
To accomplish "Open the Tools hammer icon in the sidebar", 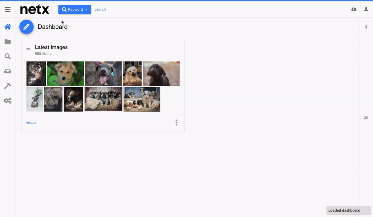I will (x=8, y=86).
